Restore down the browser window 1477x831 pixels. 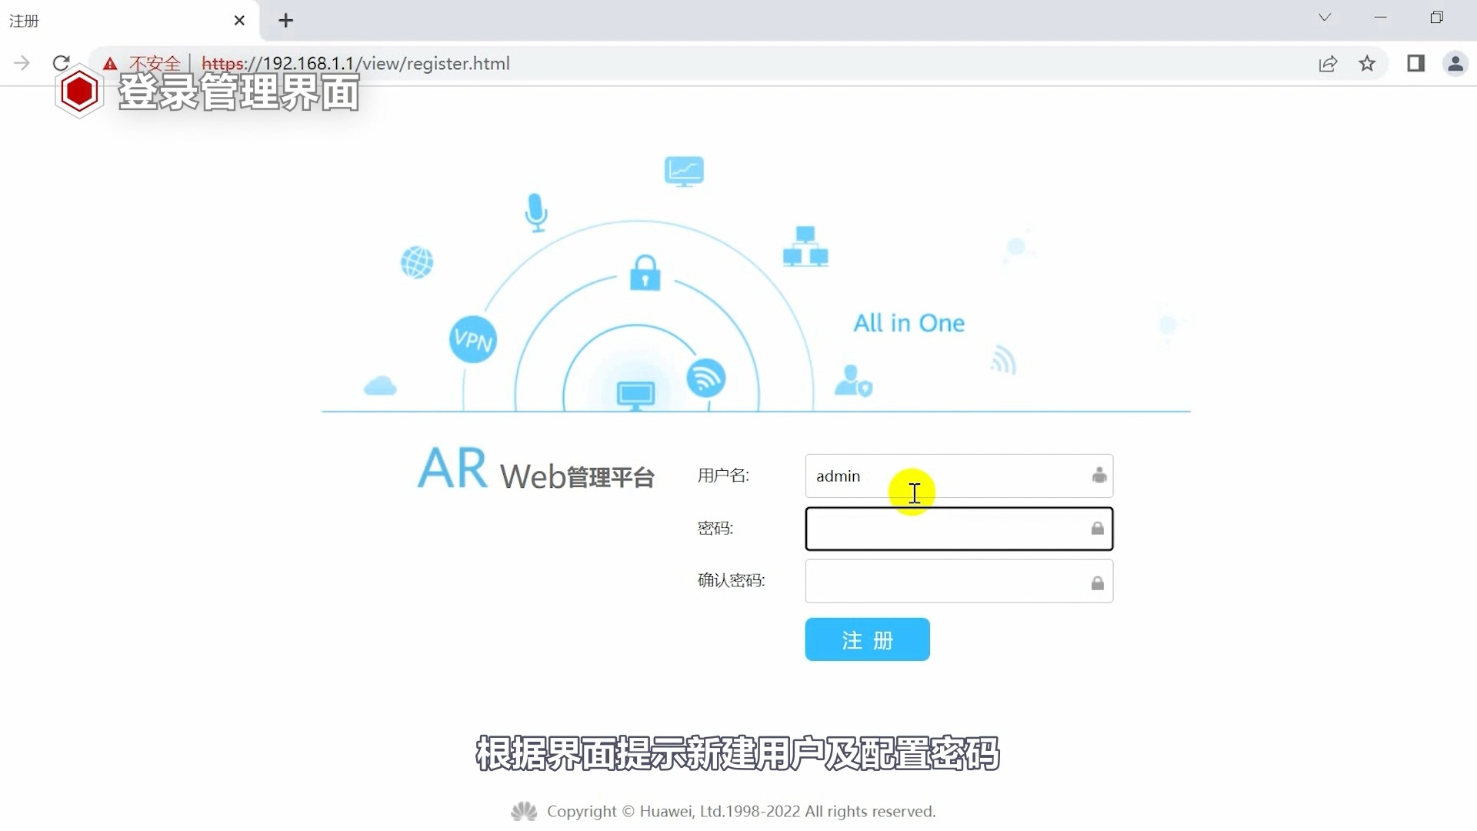1437,17
